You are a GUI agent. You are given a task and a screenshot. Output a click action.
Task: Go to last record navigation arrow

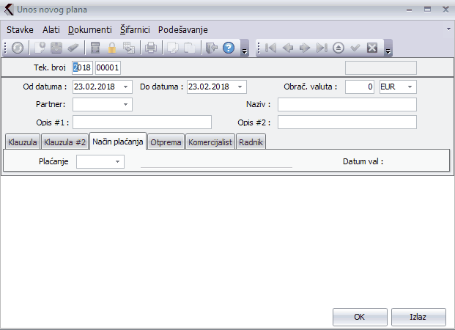click(321, 48)
